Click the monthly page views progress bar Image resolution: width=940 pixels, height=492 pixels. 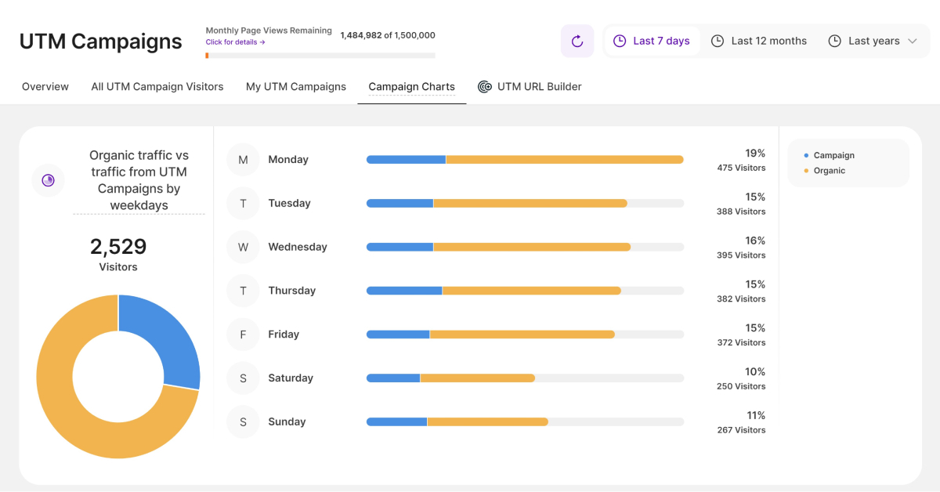[320, 56]
